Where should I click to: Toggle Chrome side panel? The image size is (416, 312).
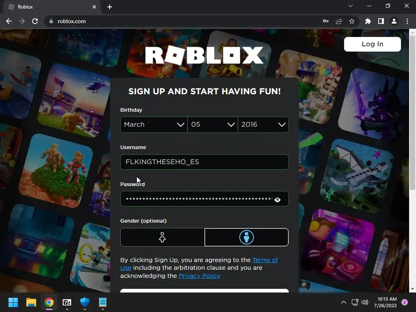381,21
